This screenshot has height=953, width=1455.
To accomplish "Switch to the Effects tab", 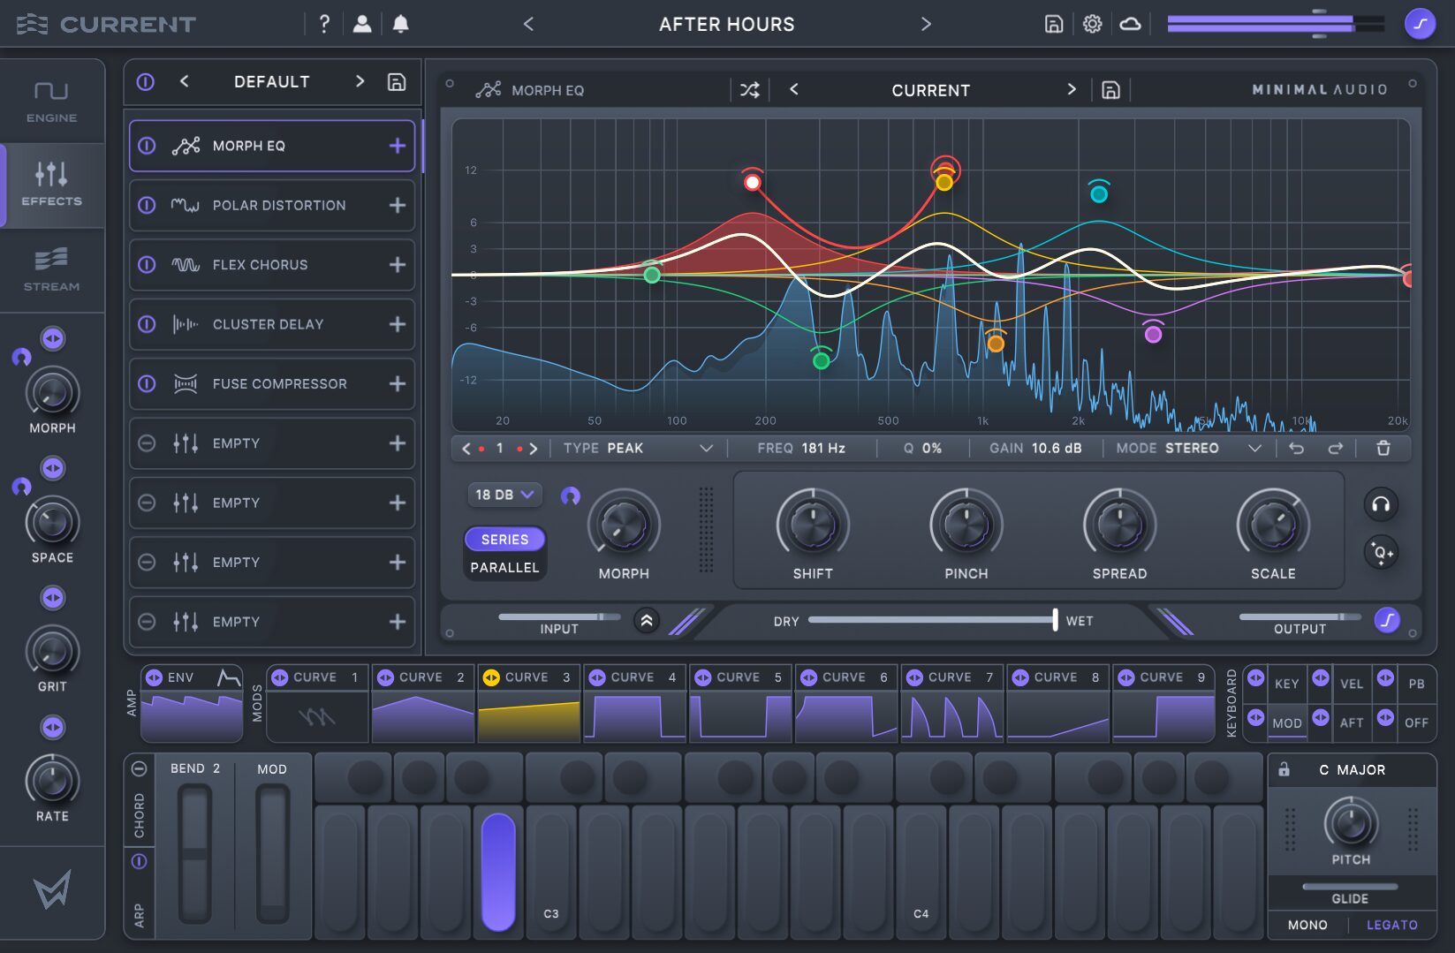I will pos(52,185).
